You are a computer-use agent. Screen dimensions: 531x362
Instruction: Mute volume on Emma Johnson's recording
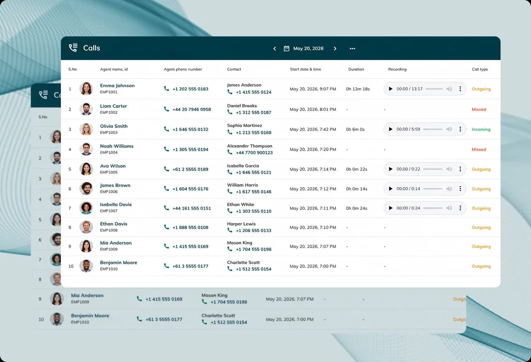click(449, 89)
